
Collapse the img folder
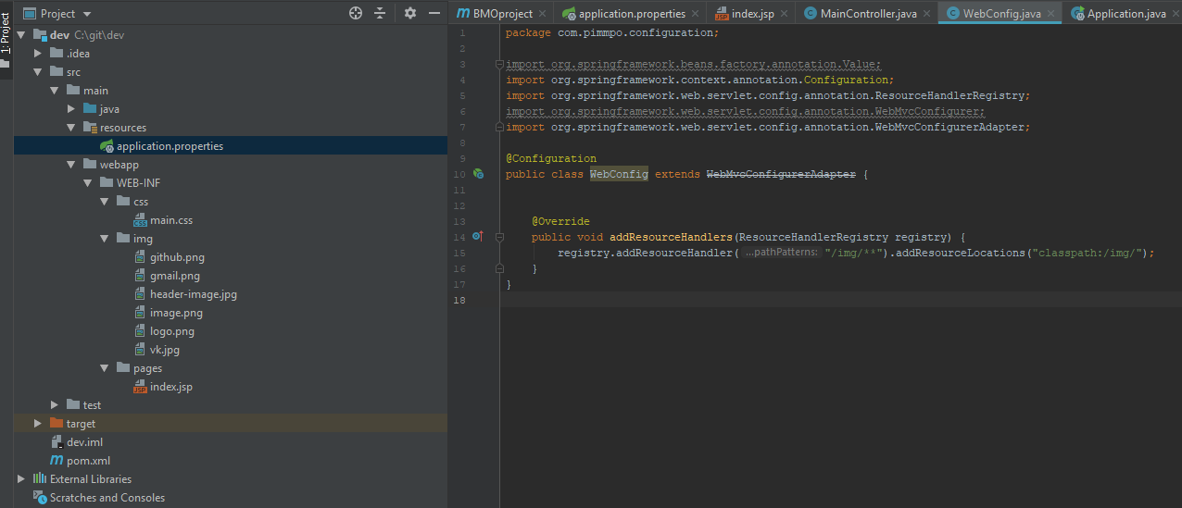click(105, 239)
